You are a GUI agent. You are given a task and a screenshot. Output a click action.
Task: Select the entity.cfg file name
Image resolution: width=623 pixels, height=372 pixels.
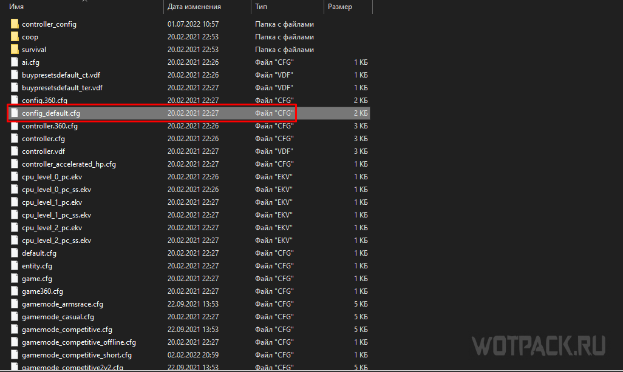(37, 266)
